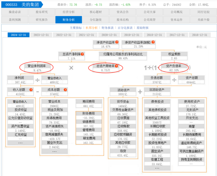Select the 2017-12-31 period tab
Screen dimensions: 217x176
177,35
